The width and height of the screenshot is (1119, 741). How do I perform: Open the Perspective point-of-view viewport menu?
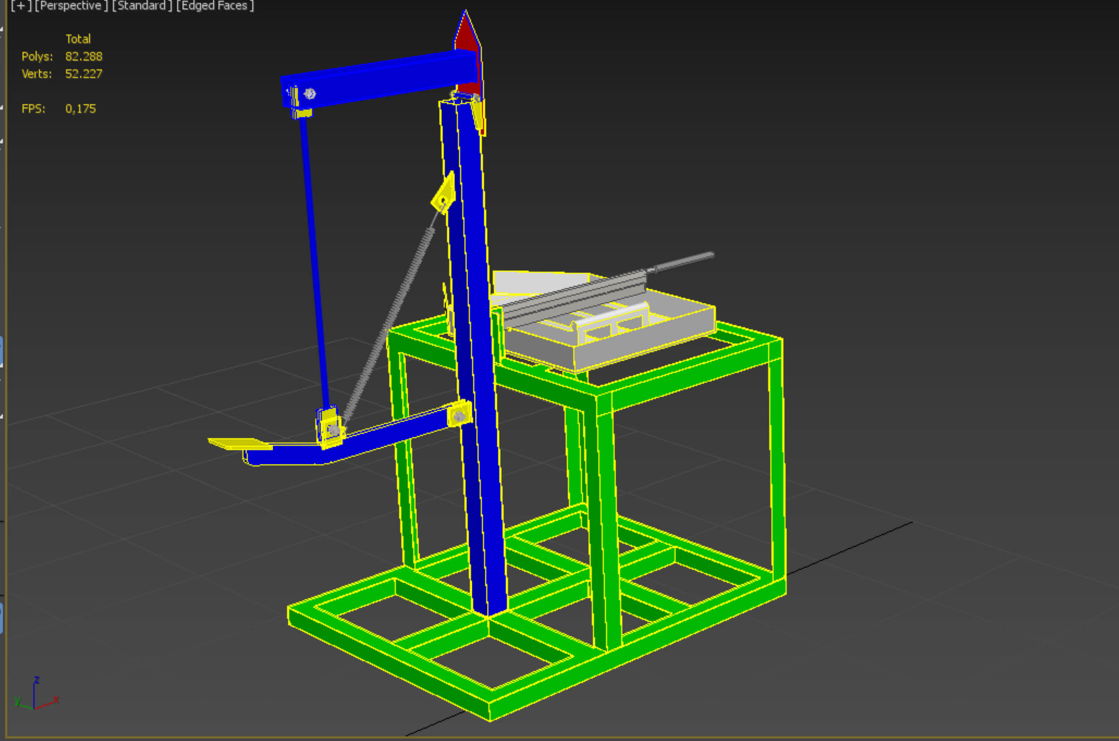71,6
